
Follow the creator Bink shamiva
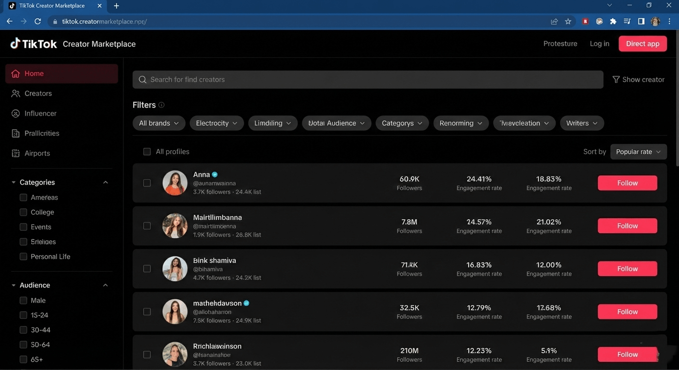(x=627, y=269)
